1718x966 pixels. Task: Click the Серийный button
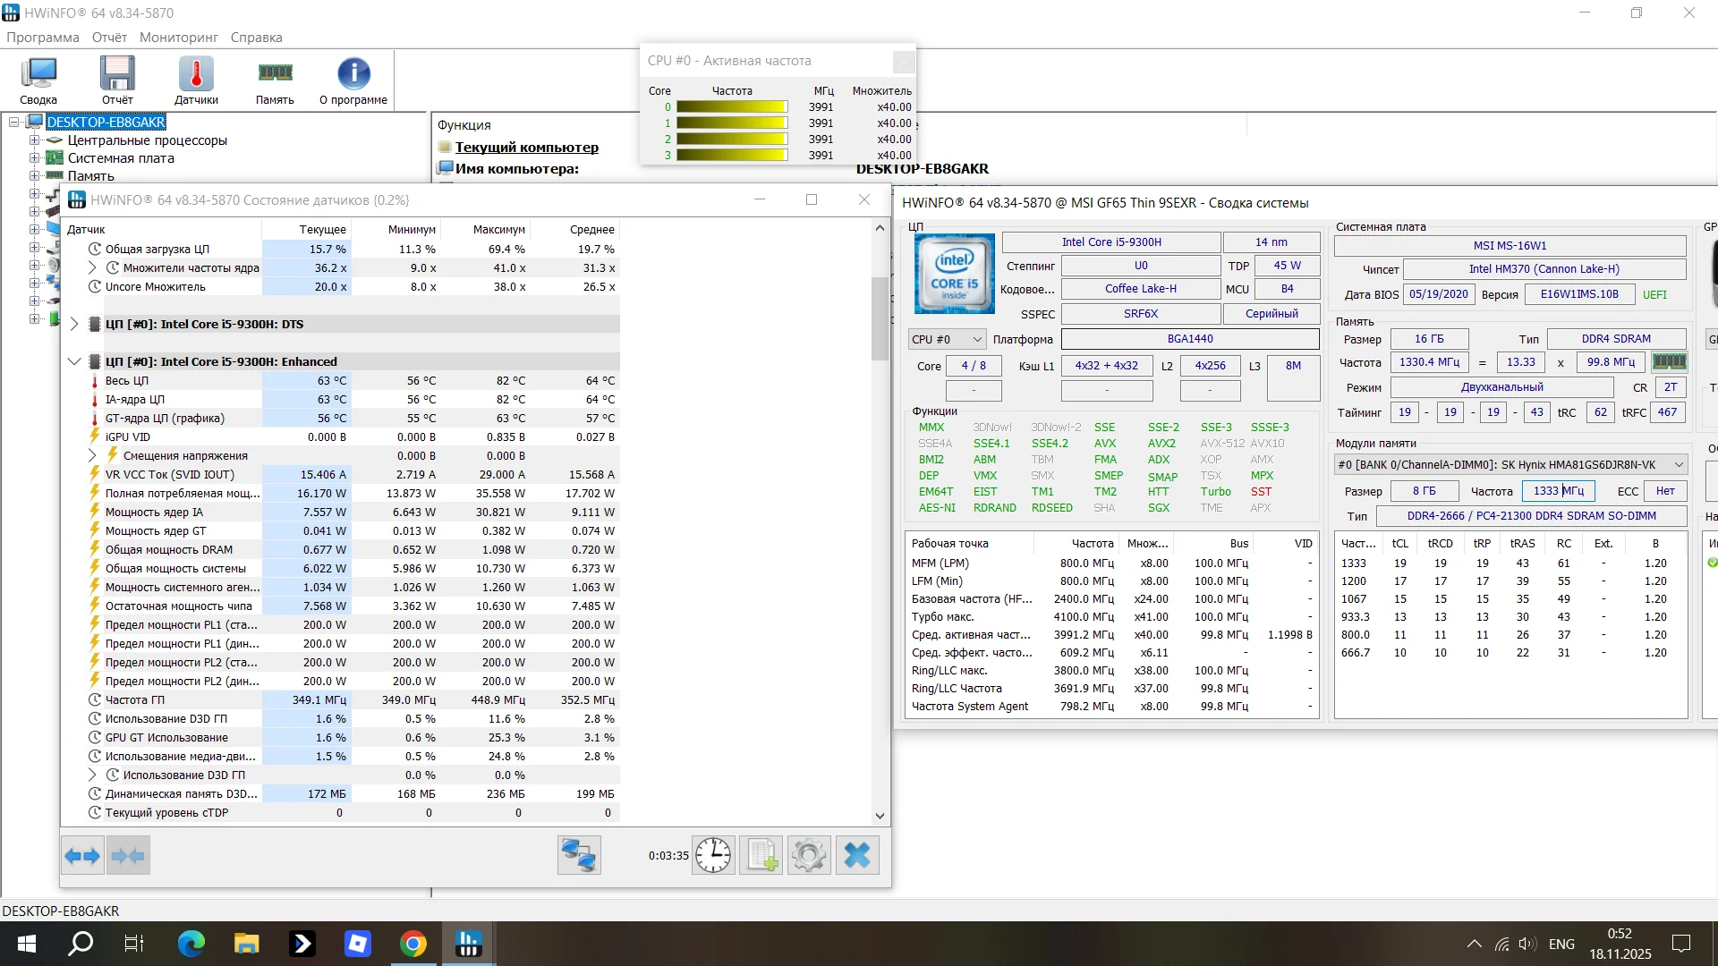point(1271,314)
